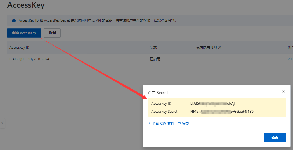
Task: Click the blue info icon in the notice banner
Action: (14, 20)
